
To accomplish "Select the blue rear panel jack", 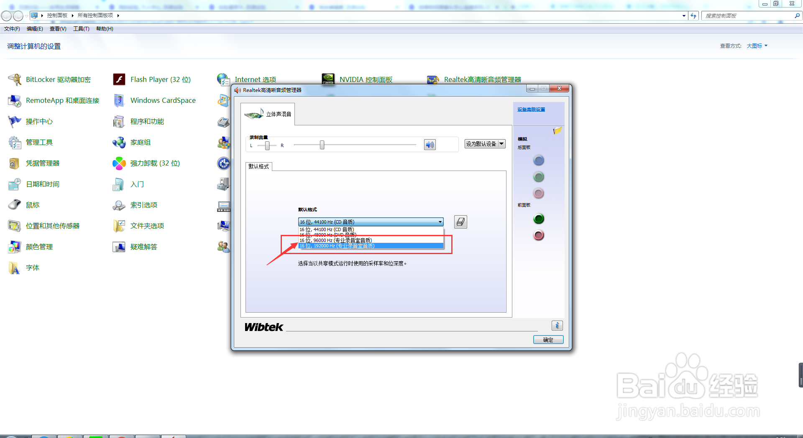I will pyautogui.click(x=539, y=160).
